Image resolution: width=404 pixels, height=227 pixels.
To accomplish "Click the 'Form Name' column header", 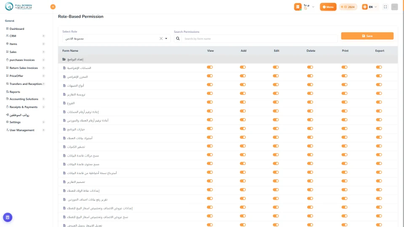I will (70, 51).
